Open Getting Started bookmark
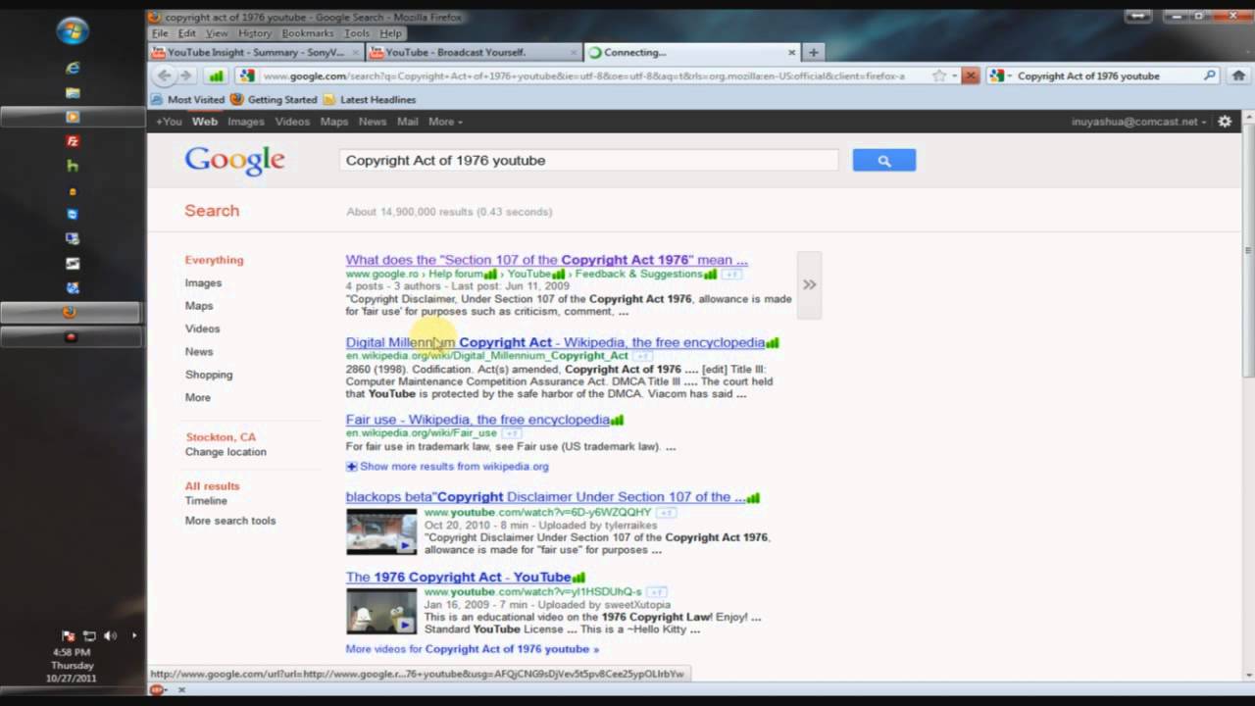 click(x=274, y=99)
